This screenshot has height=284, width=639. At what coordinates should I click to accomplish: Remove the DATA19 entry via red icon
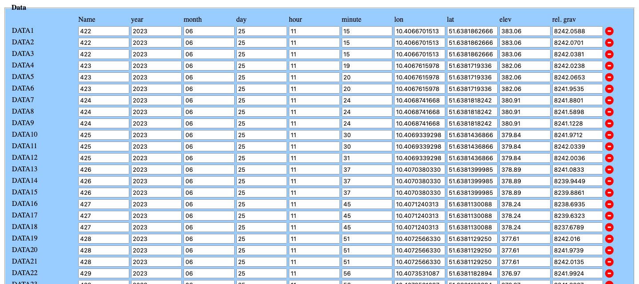(x=609, y=239)
